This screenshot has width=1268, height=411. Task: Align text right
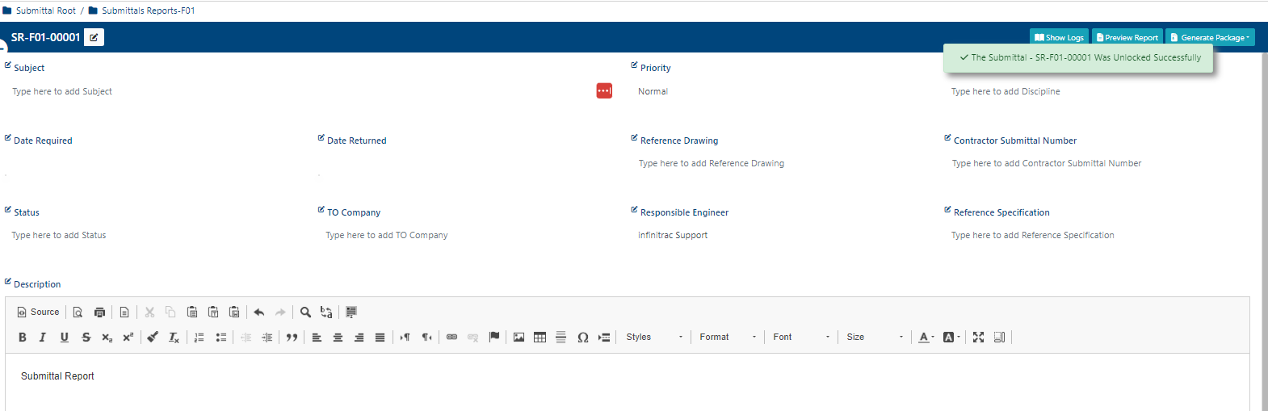pyautogui.click(x=359, y=338)
